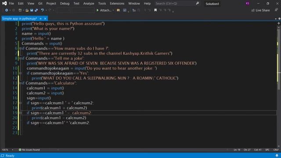Click the folder icon right of Attach
281x158 pixels.
pyautogui.click(x=118, y=11)
